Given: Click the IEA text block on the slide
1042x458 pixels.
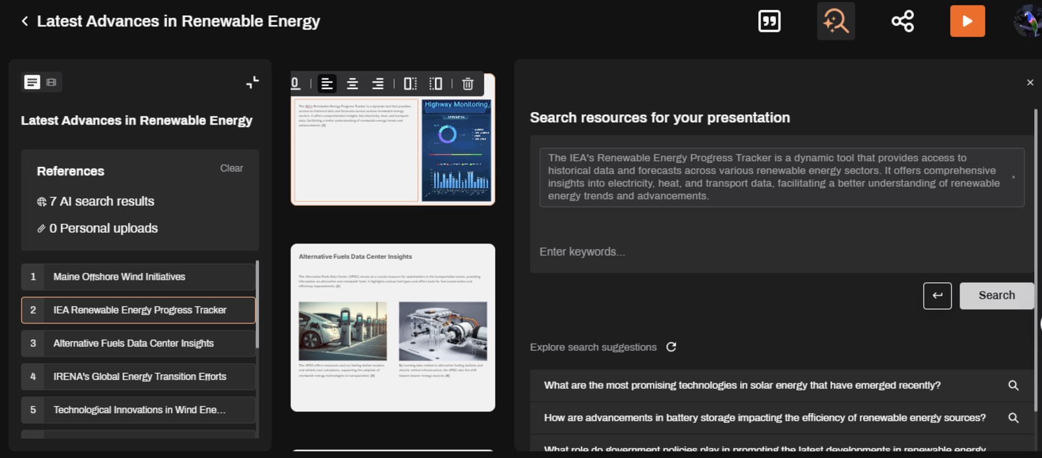Looking at the screenshot, I should point(356,150).
